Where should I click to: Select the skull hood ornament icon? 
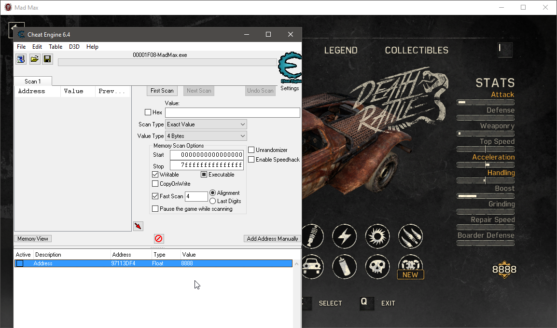(377, 267)
